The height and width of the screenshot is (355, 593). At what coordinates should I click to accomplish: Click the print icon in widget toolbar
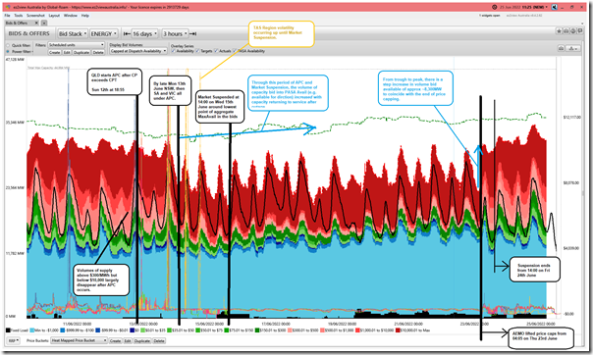[x=573, y=31]
